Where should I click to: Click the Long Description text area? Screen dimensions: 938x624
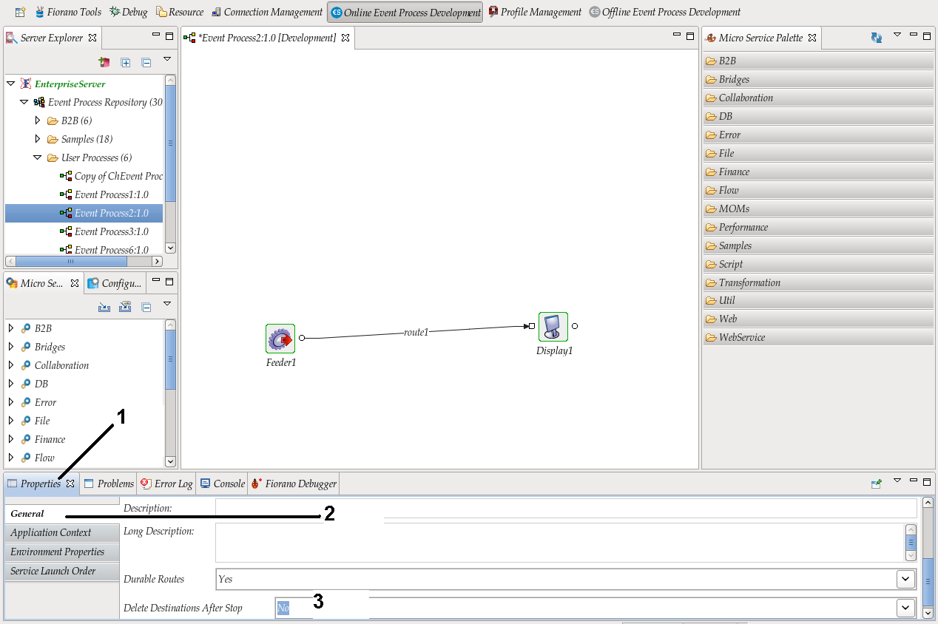[560, 543]
